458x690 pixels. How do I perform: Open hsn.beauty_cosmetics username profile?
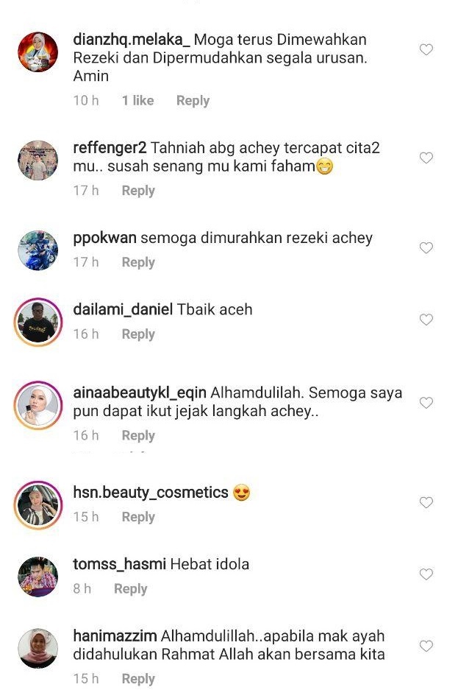click(151, 493)
